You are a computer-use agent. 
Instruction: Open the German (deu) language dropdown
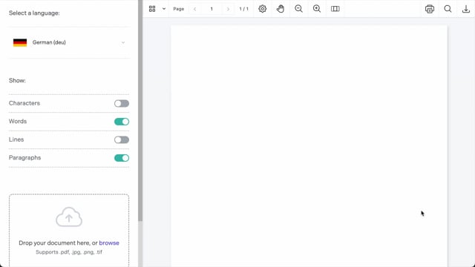(69, 42)
